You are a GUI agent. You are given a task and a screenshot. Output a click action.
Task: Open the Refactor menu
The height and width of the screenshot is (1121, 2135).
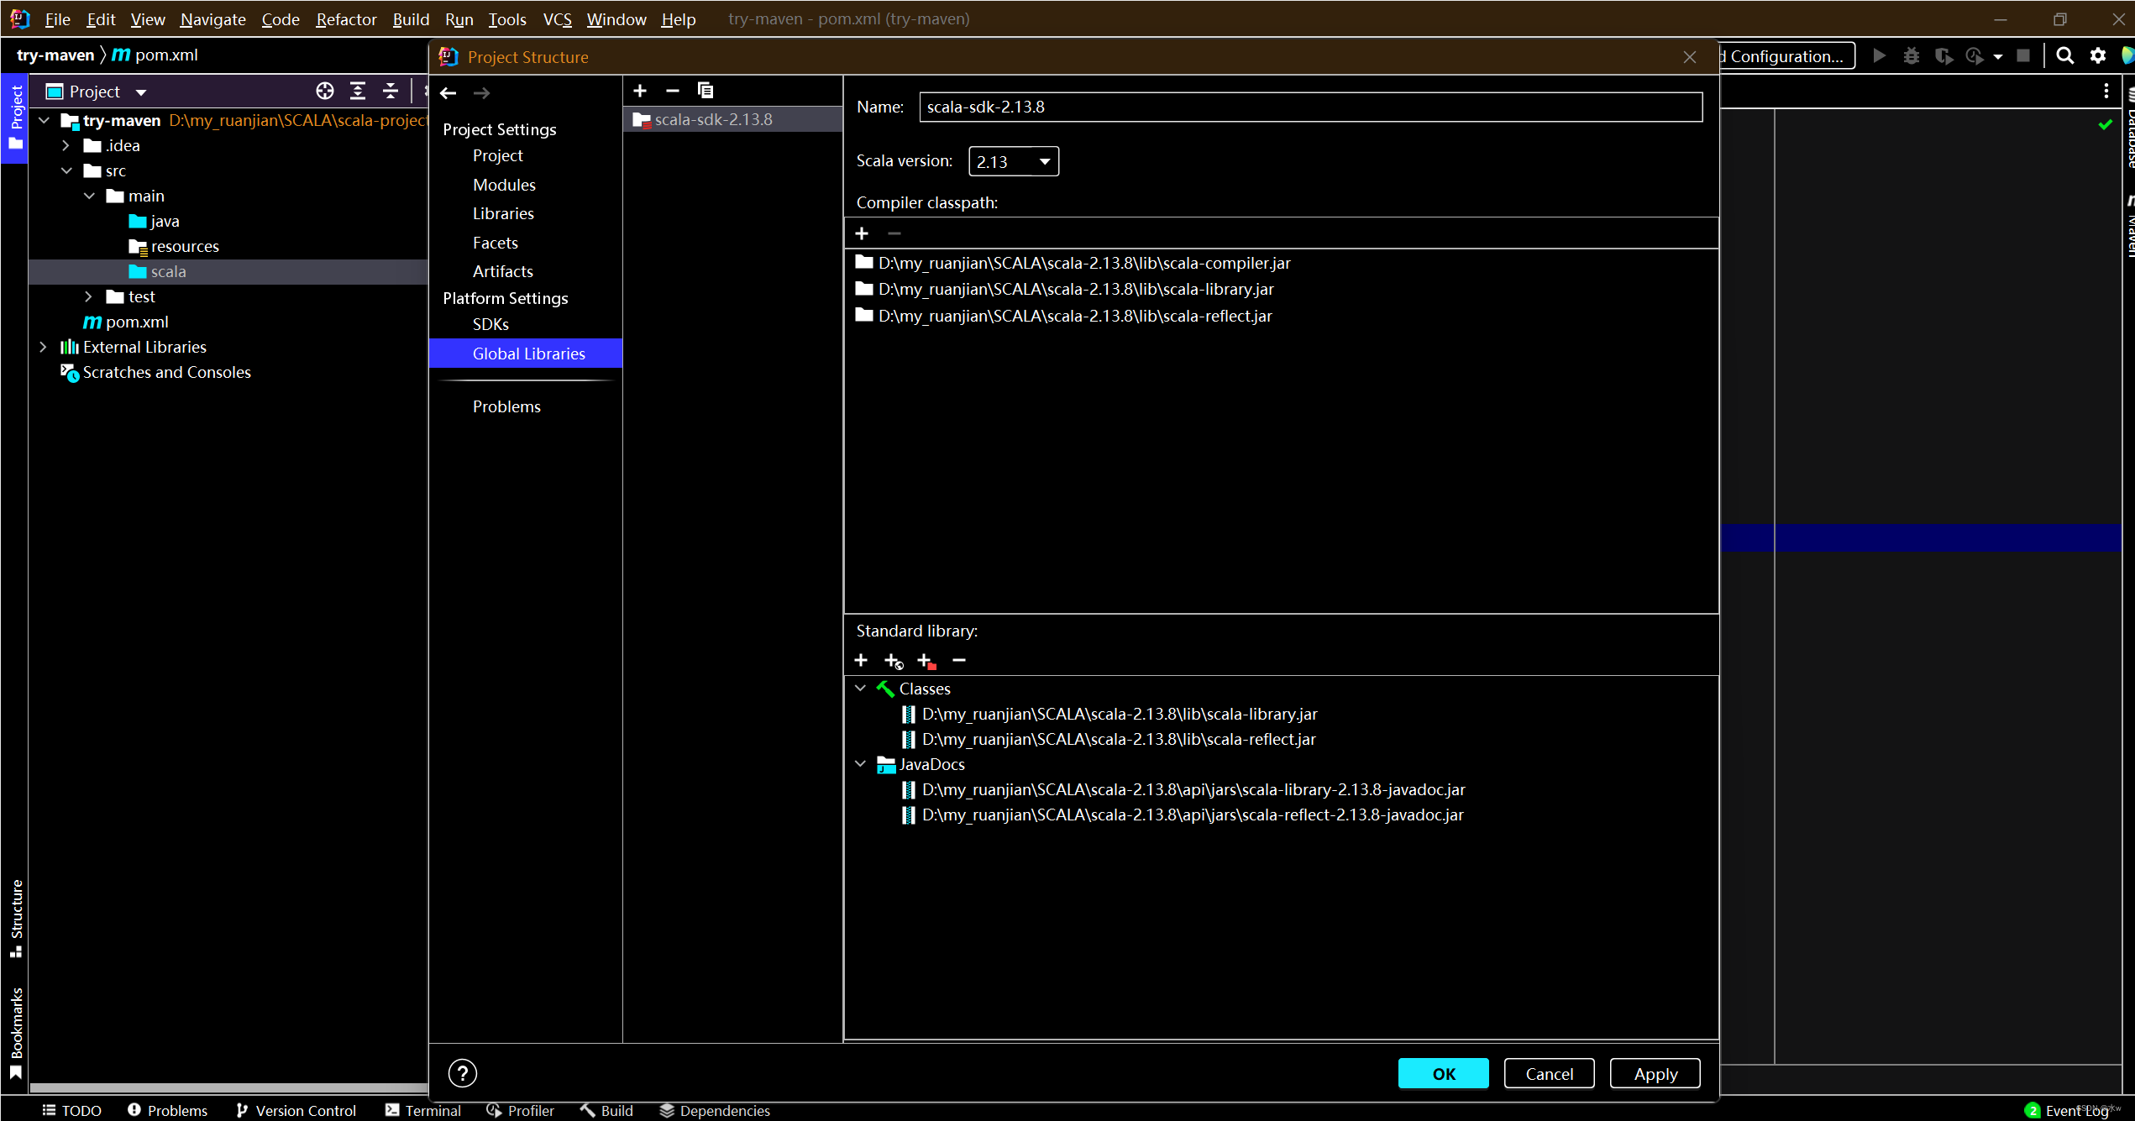(x=345, y=18)
